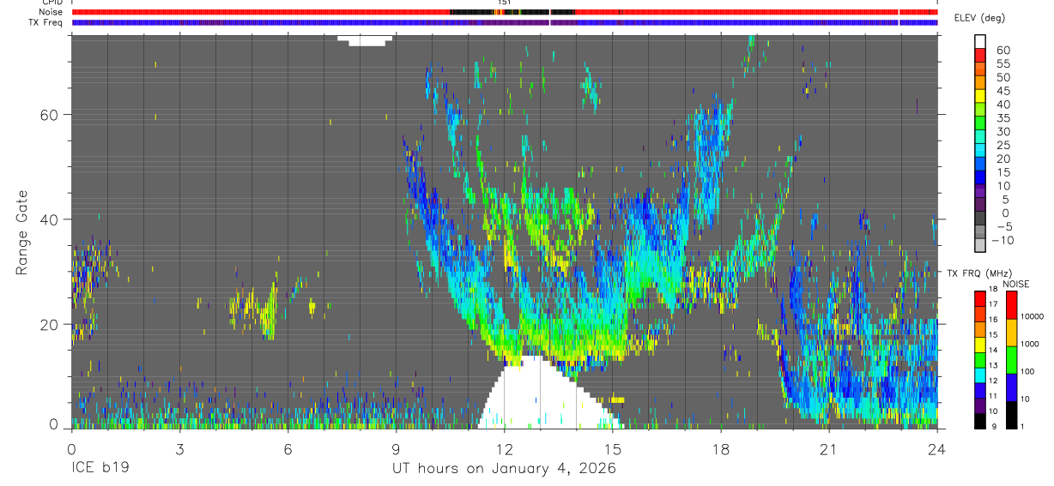The width and height of the screenshot is (1054, 486).
Task: Click the white top segment of the ELEV colorbar
Action: [x=980, y=41]
